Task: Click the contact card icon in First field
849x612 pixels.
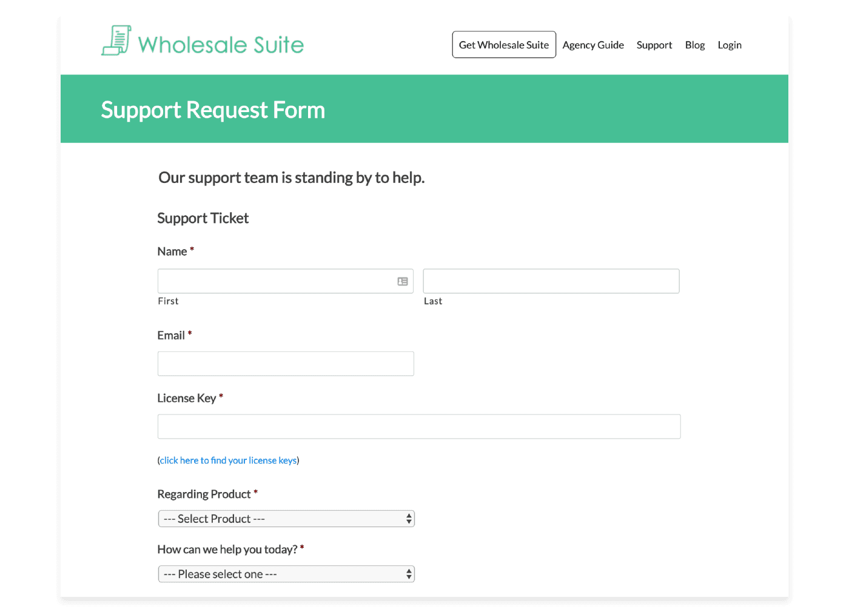Action: (x=403, y=281)
